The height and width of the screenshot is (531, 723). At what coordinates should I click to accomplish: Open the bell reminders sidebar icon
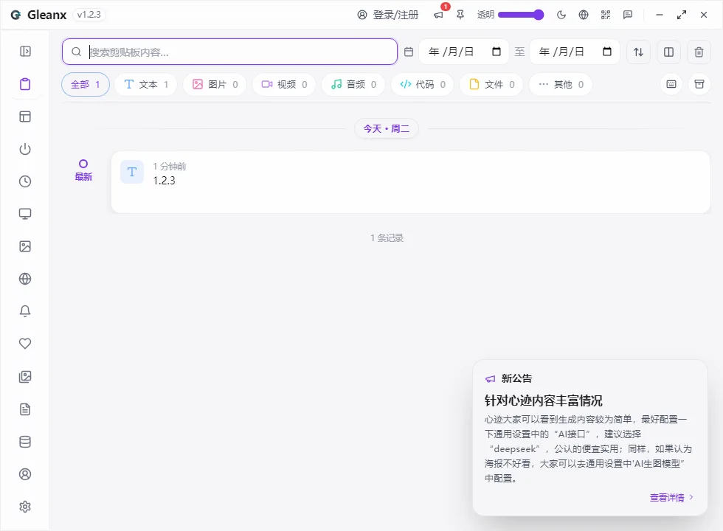[25, 311]
